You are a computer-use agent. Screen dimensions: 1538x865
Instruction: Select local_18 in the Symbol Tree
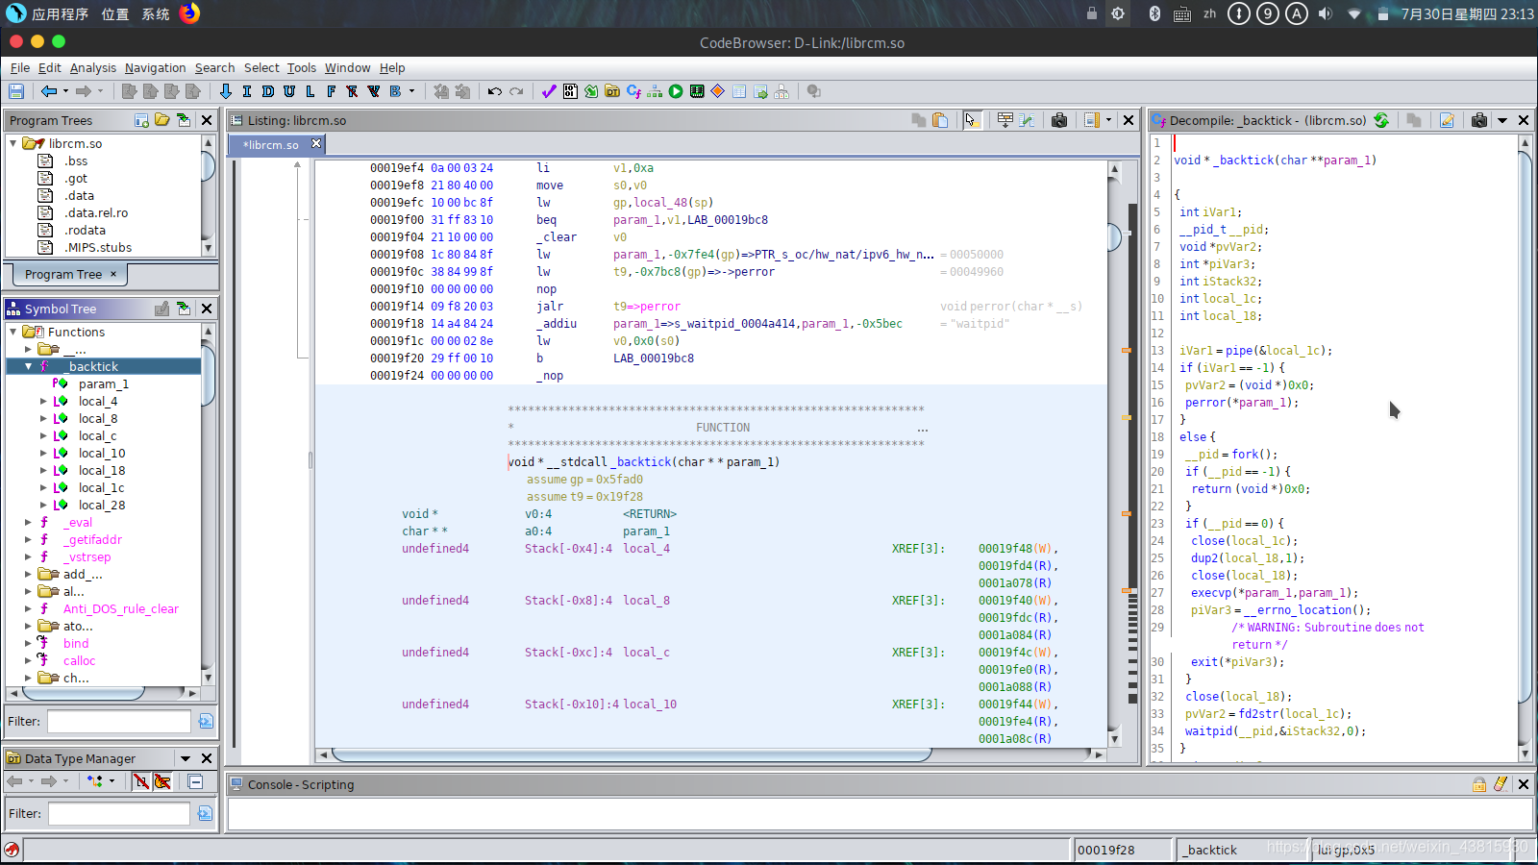point(102,470)
